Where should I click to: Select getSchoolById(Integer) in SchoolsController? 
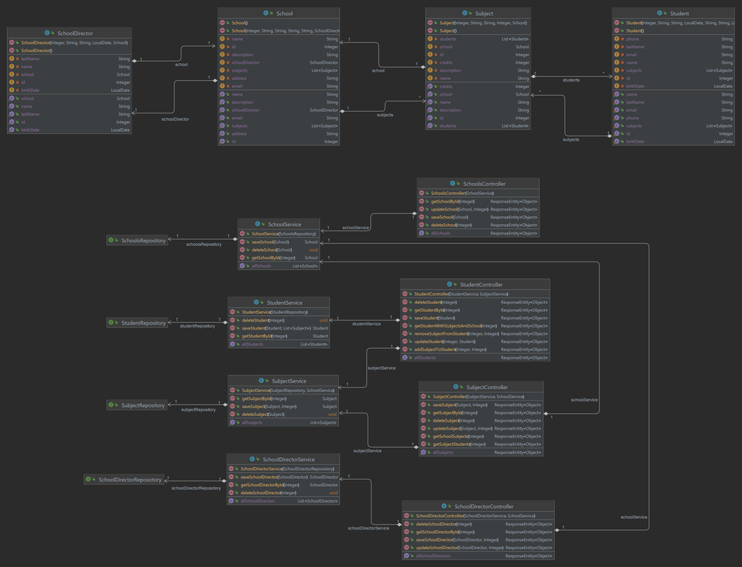(478, 201)
